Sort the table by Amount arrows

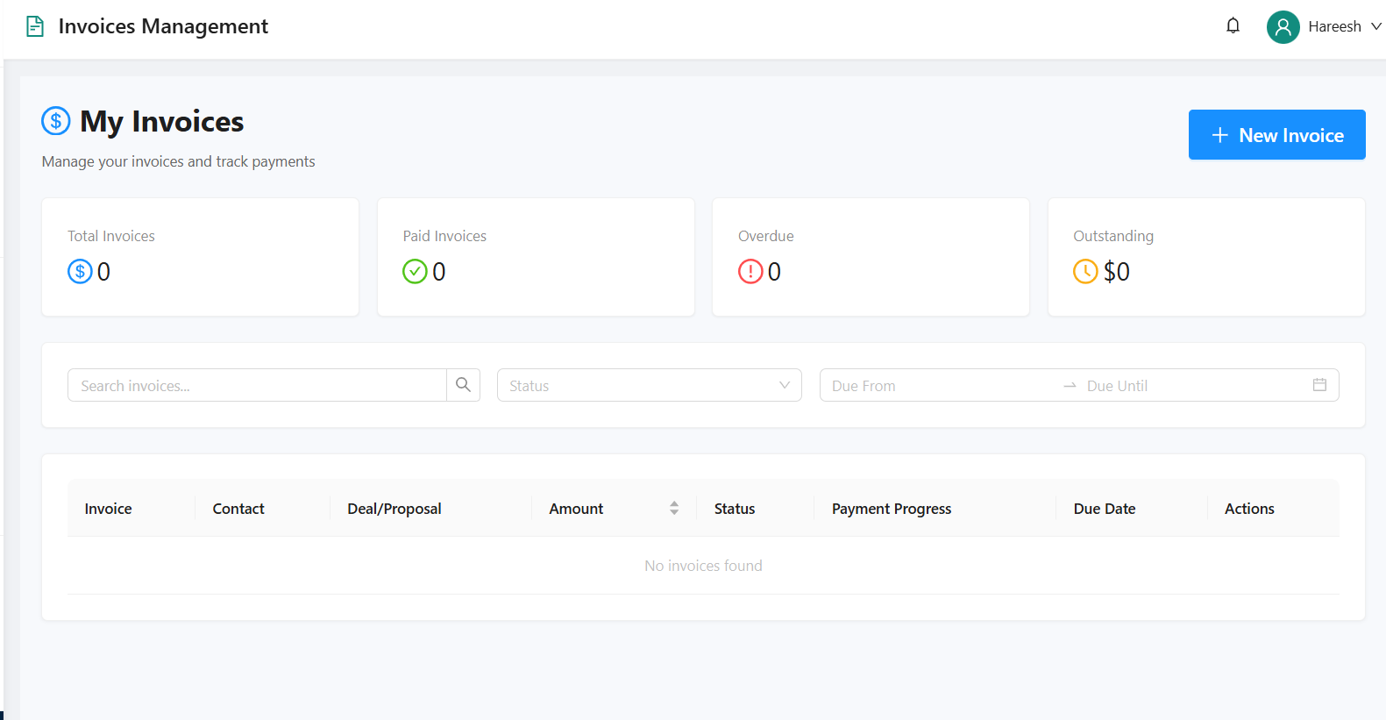(674, 508)
